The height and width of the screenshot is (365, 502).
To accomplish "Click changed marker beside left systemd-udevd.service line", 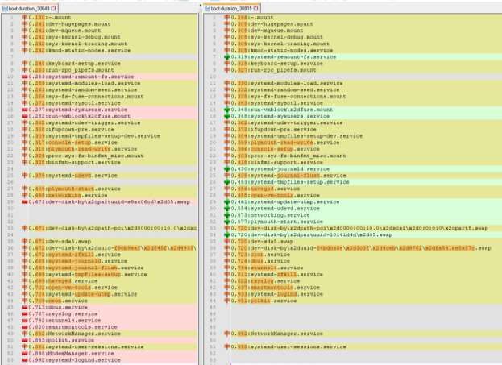I will [25, 176].
